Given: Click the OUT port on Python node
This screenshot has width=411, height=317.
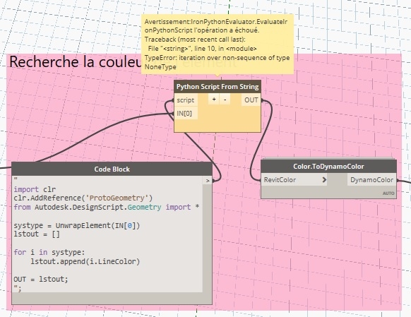Looking at the screenshot, I should tap(251, 100).
